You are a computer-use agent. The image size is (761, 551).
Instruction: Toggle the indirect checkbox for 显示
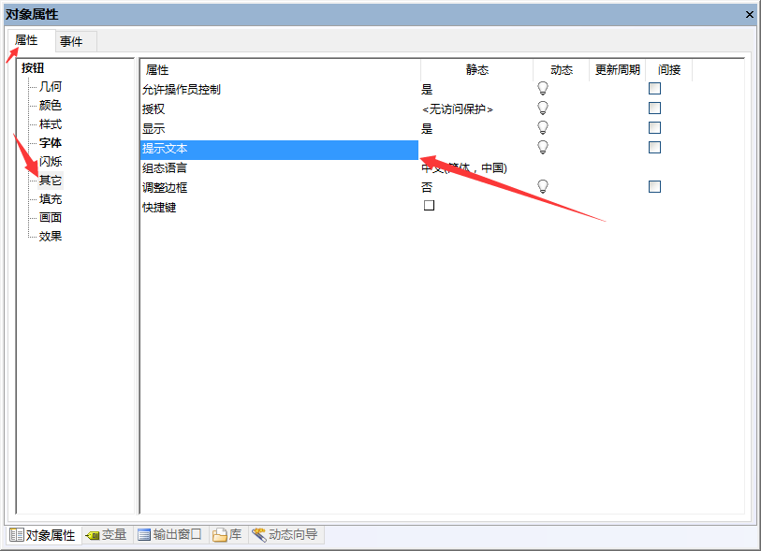tap(655, 128)
